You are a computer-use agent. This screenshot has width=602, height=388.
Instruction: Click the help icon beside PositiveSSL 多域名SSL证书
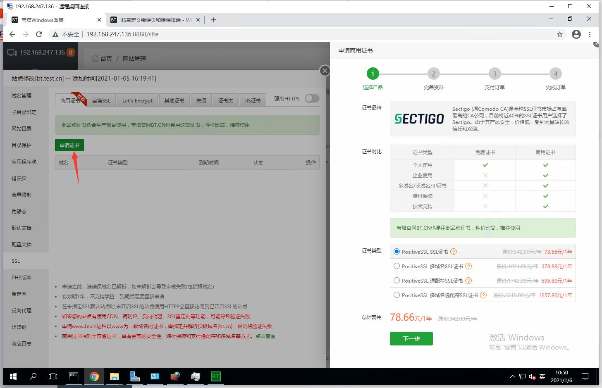pyautogui.click(x=468, y=266)
